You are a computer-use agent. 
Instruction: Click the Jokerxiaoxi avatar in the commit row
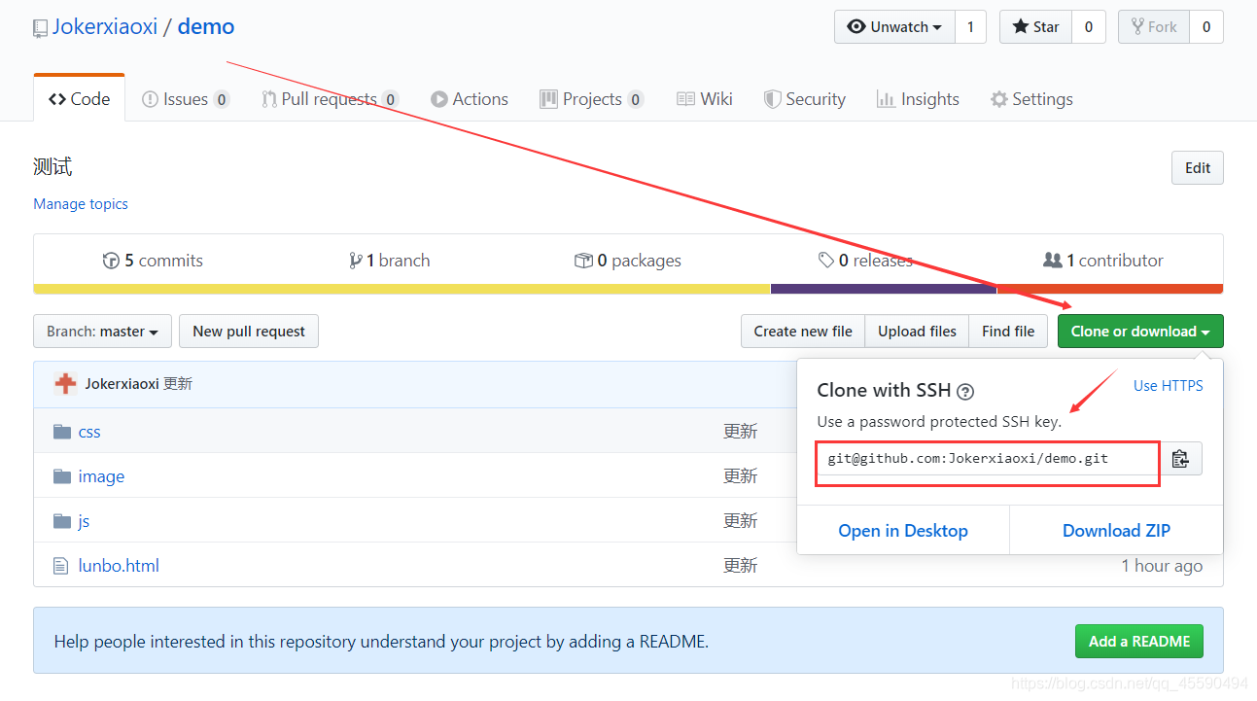[x=65, y=384]
